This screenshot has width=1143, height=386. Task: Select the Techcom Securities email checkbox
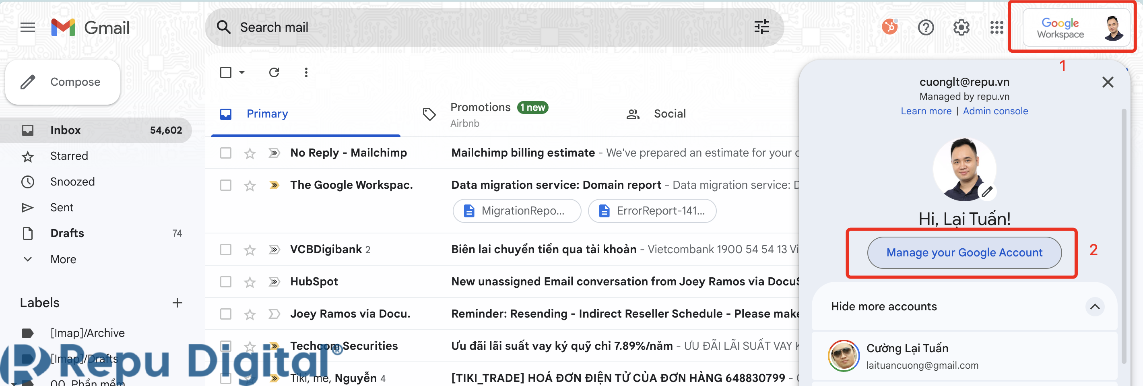tap(225, 346)
